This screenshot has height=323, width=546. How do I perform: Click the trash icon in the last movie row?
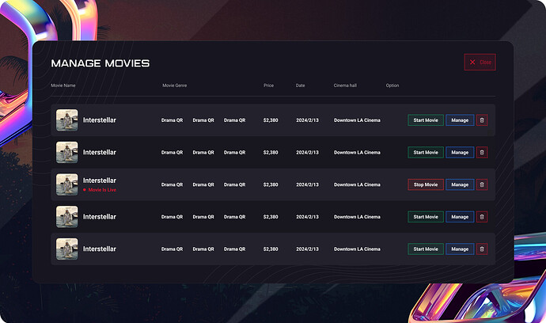point(482,249)
